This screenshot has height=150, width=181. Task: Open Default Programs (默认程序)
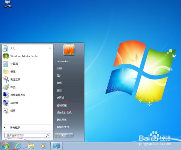click(x=62, y=120)
